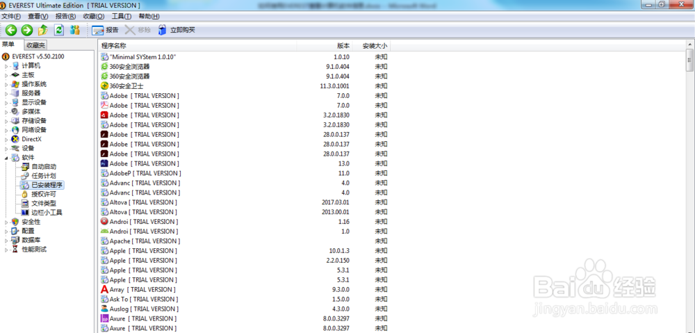Click version cell 2017.03.01
This screenshot has width=695, height=333.
coord(336,202)
